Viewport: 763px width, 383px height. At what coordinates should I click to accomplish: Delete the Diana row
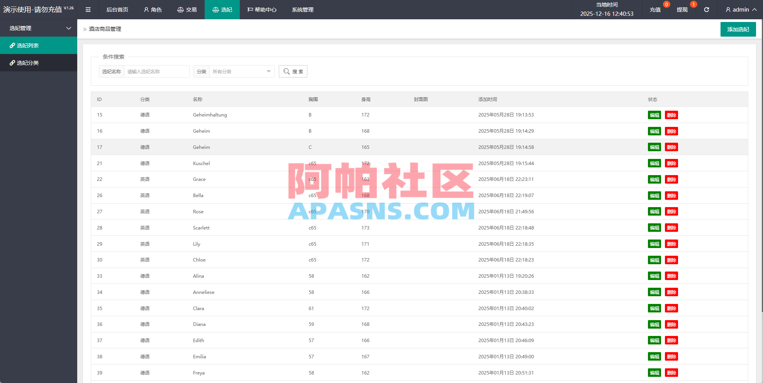click(x=671, y=324)
